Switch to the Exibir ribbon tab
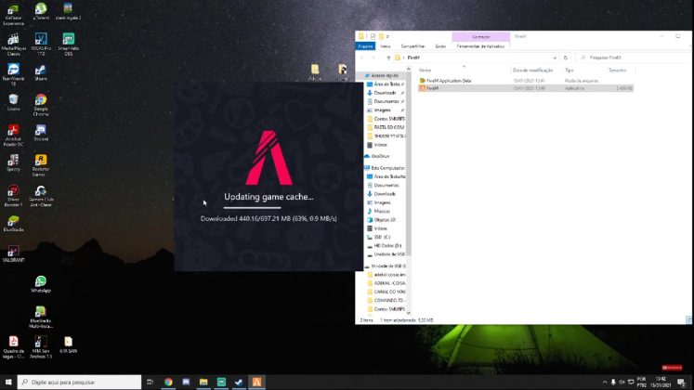 [440, 46]
